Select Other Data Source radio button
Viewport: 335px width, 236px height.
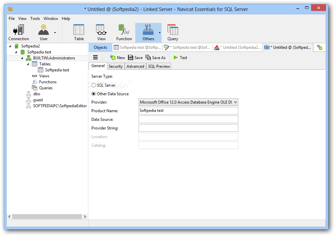tap(93, 94)
